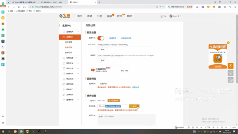The image size is (238, 134).
Task: Click the stream key field
Action: (126, 55)
